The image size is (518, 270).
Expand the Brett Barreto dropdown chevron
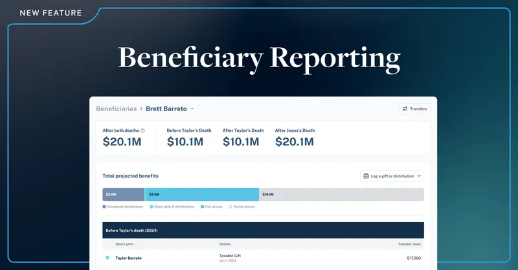tap(192, 109)
